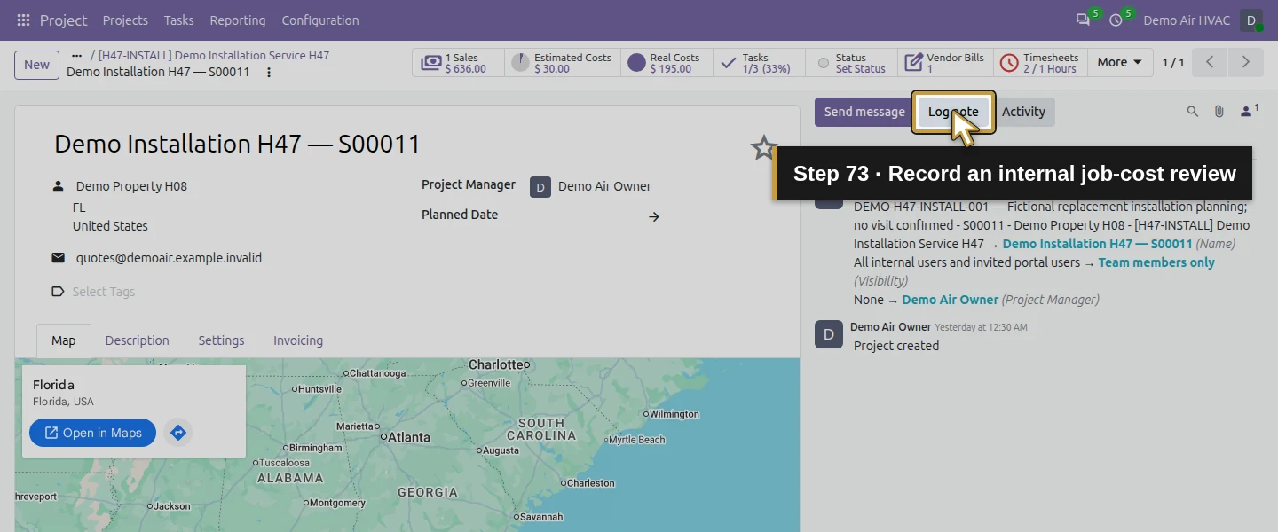Open Timesheets stat button

1040,63
